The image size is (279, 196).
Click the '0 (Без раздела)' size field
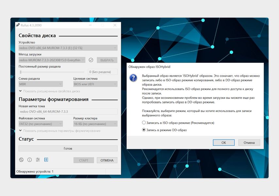[103, 72]
